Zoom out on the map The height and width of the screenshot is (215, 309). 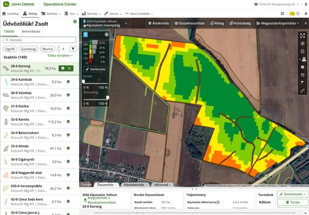[x=302, y=51]
